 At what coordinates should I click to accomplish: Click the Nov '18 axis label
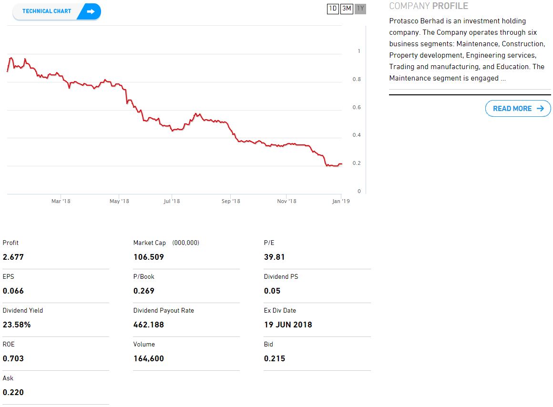click(x=287, y=201)
